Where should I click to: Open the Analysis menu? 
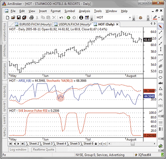[85, 11]
